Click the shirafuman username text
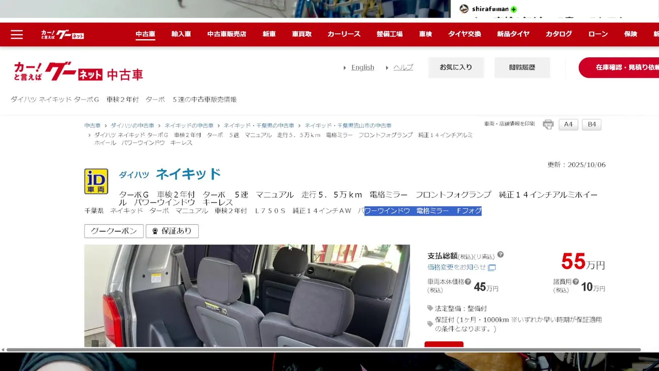Image resolution: width=659 pixels, height=371 pixels. pyautogui.click(x=490, y=9)
